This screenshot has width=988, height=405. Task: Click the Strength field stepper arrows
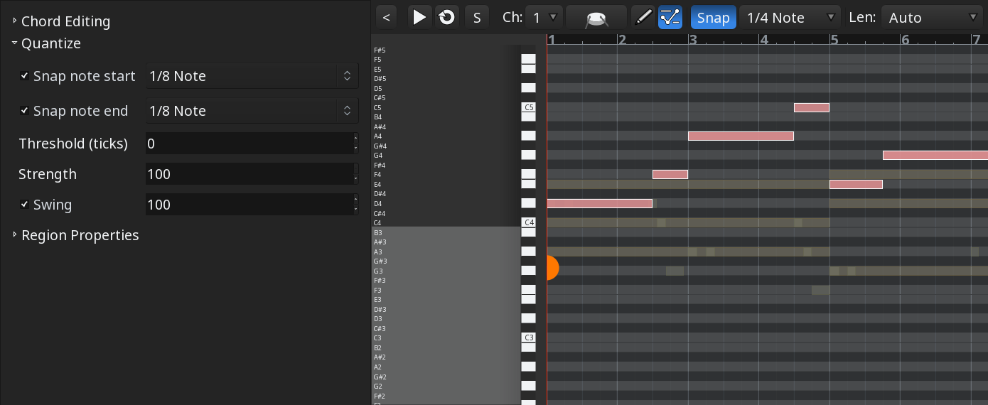point(355,174)
